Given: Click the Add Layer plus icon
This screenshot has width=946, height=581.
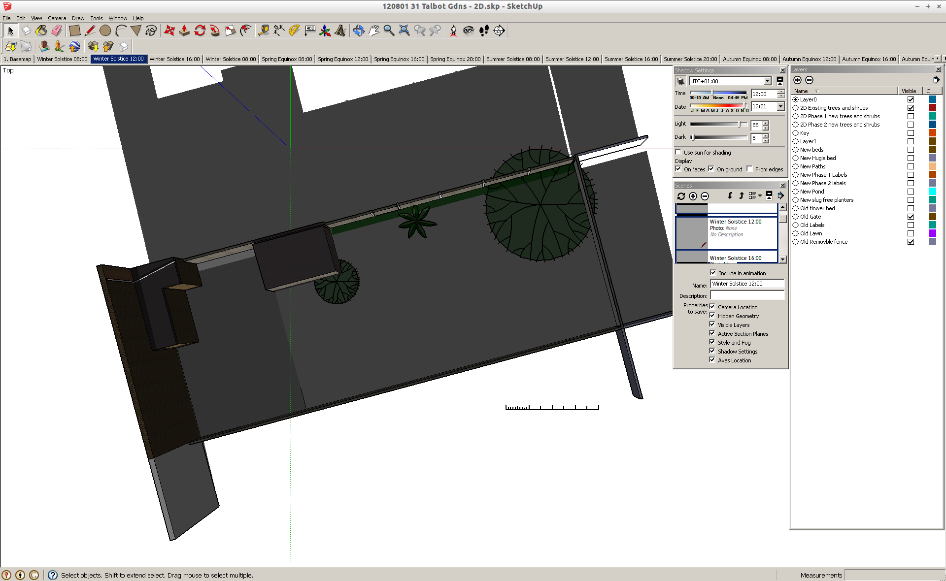Looking at the screenshot, I should tap(797, 80).
